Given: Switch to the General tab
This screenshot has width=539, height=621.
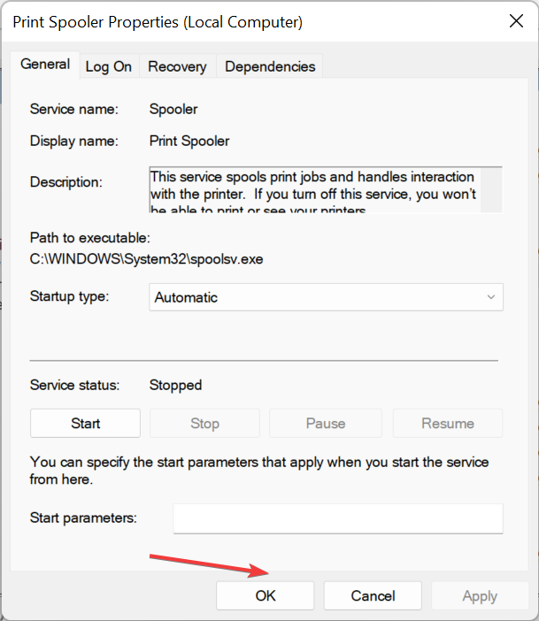Looking at the screenshot, I should tap(45, 65).
